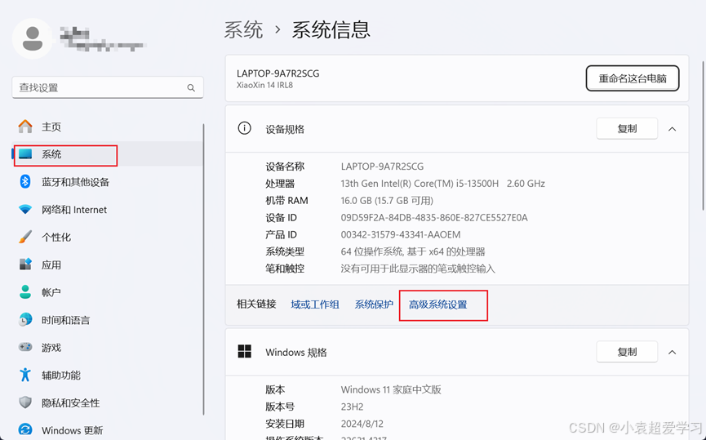
Task: Click the 笔和触控 value text
Action: 418,269
